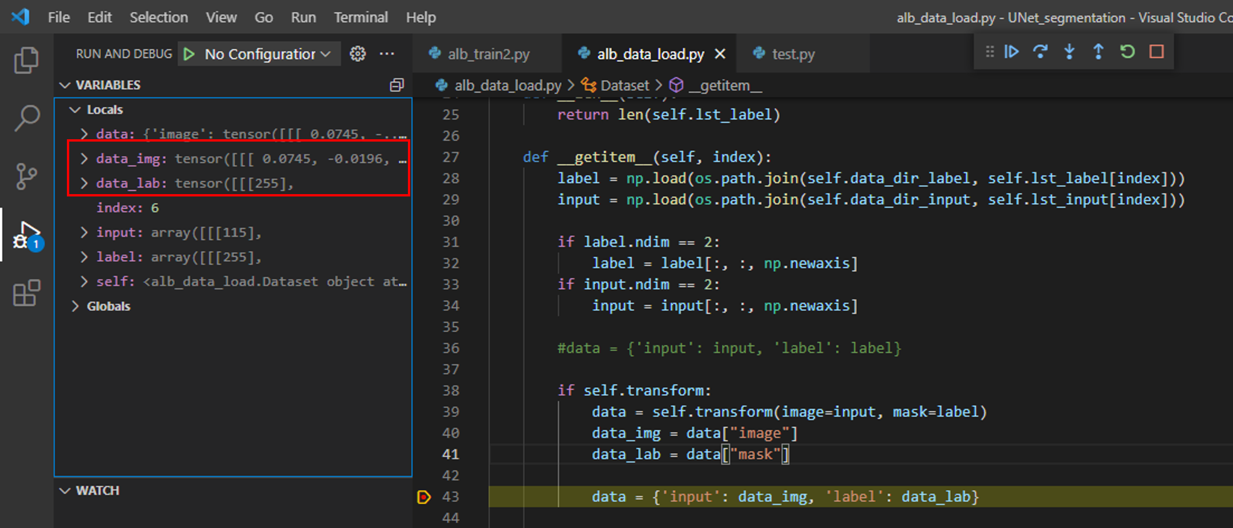The height and width of the screenshot is (528, 1233).
Task: Stop the debugging session
Action: tap(1156, 52)
